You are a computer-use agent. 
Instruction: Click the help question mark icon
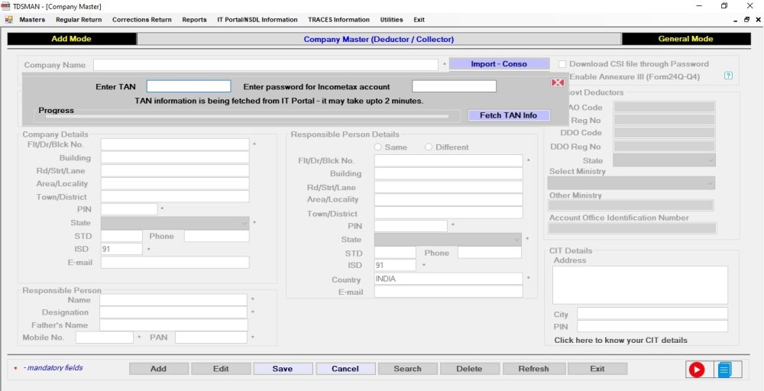click(728, 76)
